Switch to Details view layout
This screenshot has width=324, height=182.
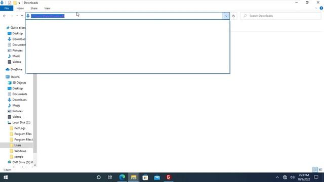tap(315, 170)
